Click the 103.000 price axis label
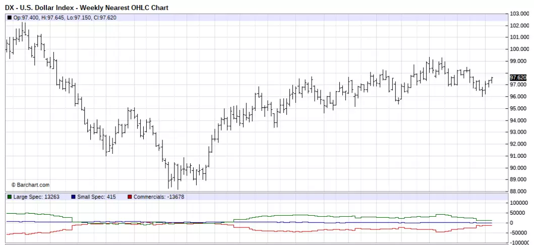 (x=519, y=14)
